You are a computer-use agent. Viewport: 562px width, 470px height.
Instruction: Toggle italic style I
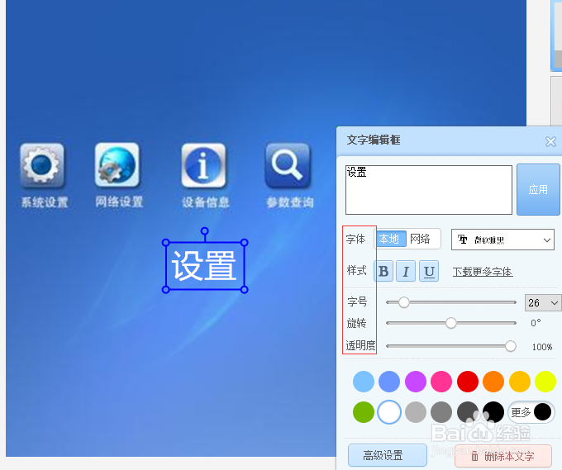tap(406, 271)
